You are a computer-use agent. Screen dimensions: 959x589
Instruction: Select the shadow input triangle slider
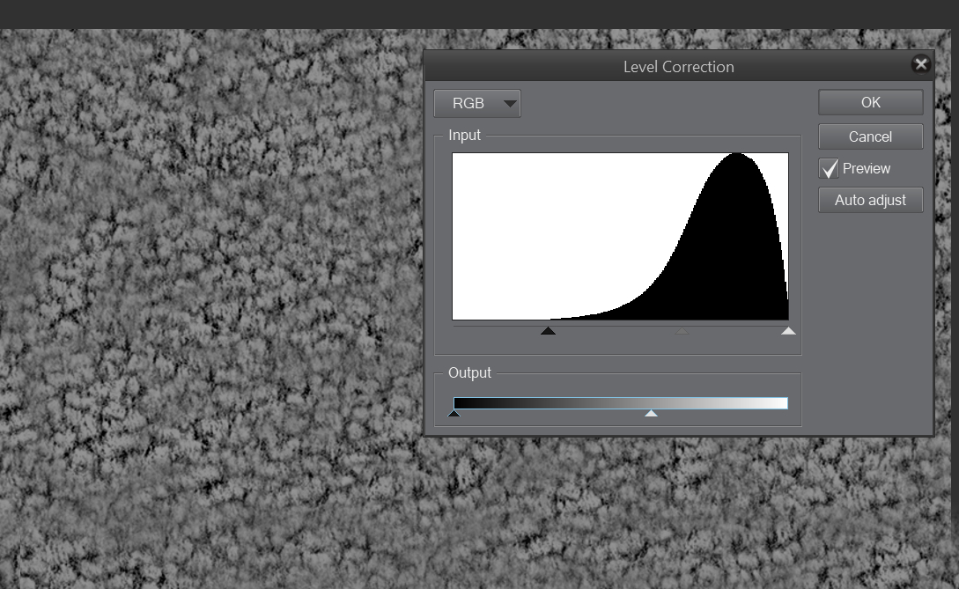click(x=549, y=330)
